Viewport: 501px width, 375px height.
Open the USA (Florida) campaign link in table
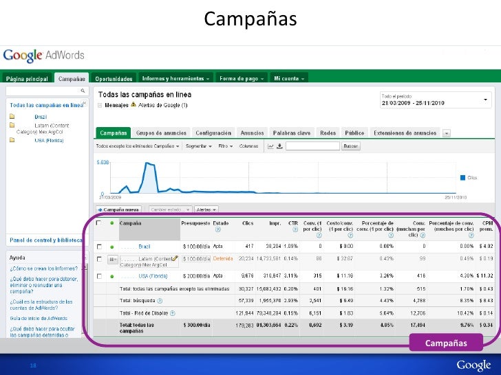(x=153, y=276)
